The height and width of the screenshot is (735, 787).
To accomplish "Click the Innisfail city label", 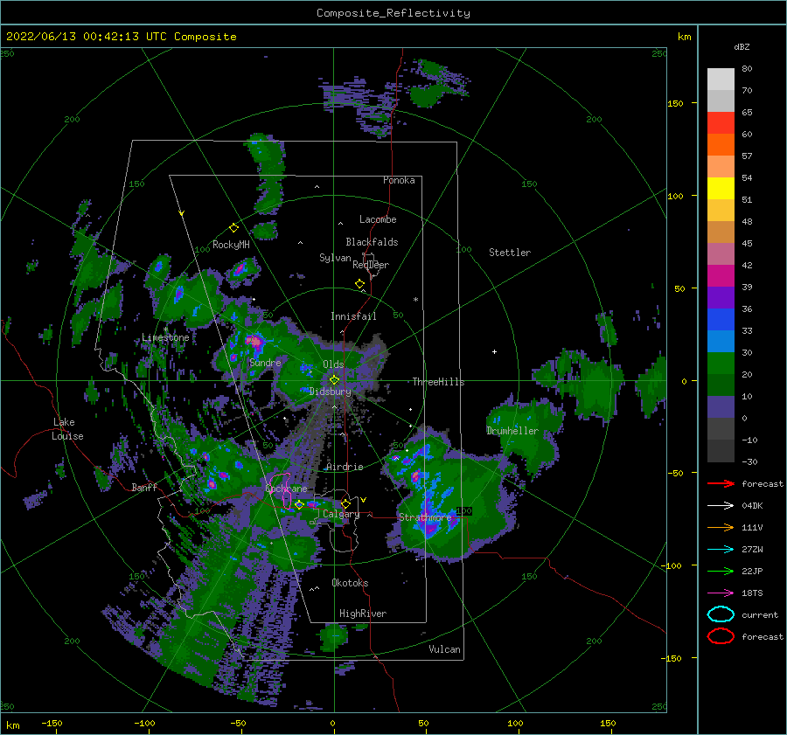I will 353,316.
